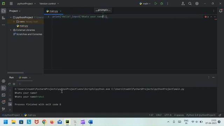The width and height of the screenshot is (224, 126).
Task: Open the Git tool window icon
Action: (x=3, y=109)
